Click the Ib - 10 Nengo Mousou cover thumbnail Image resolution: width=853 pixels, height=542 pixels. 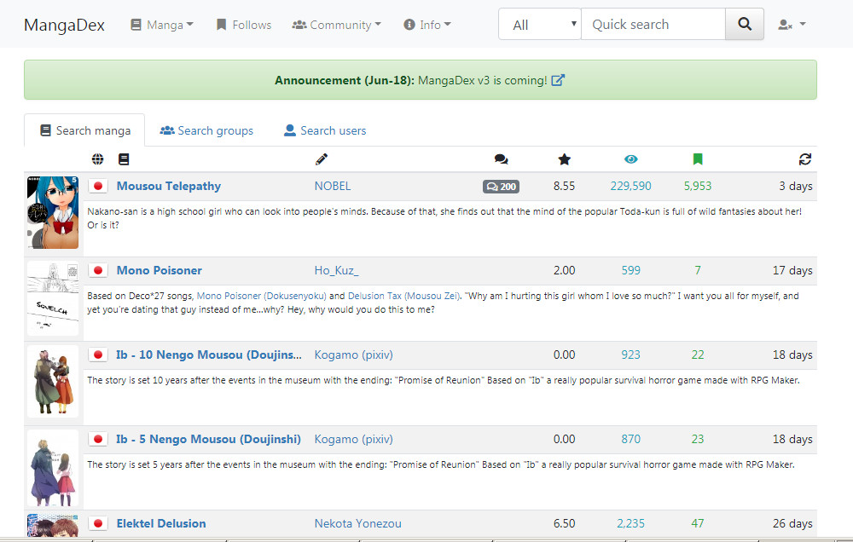coord(53,382)
